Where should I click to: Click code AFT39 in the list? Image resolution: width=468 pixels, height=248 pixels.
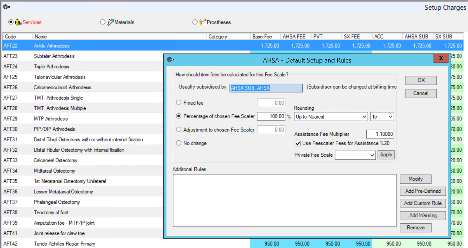pos(10,223)
